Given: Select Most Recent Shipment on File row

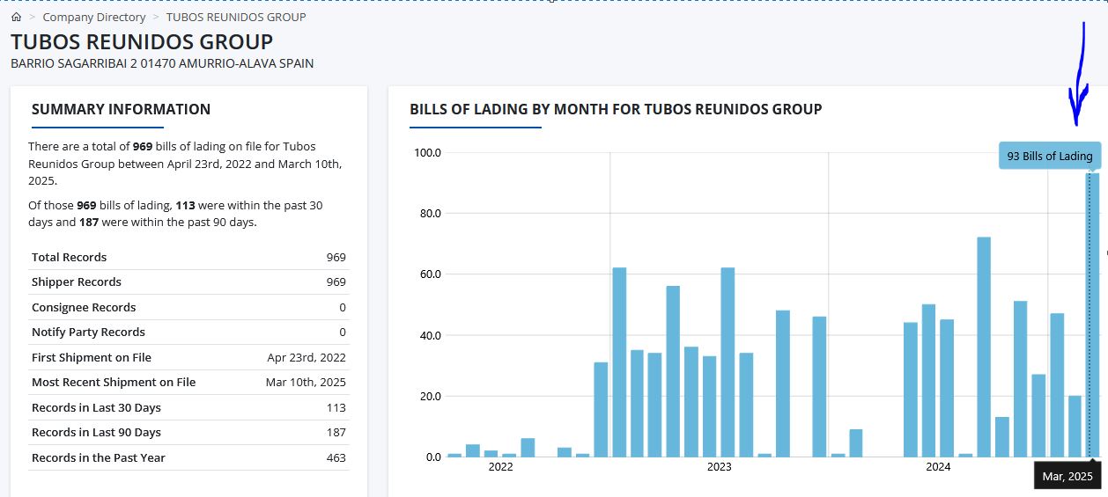Looking at the screenshot, I should click(188, 383).
